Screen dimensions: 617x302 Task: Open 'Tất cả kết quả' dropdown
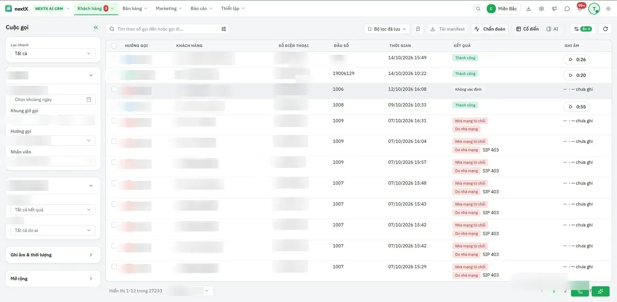coord(53,210)
